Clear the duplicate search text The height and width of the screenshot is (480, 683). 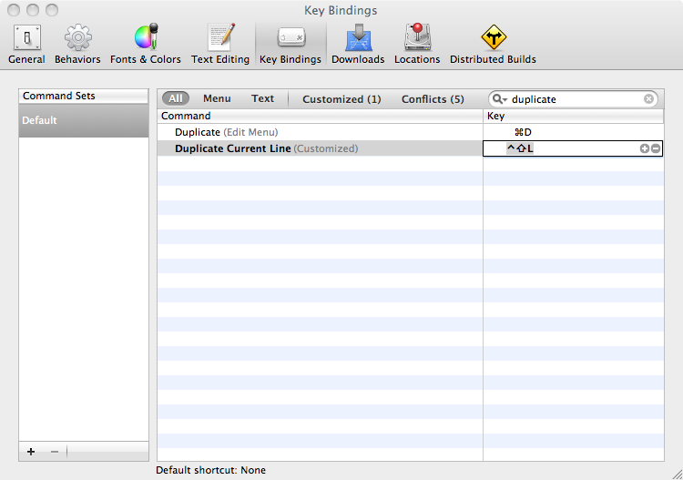tap(648, 99)
